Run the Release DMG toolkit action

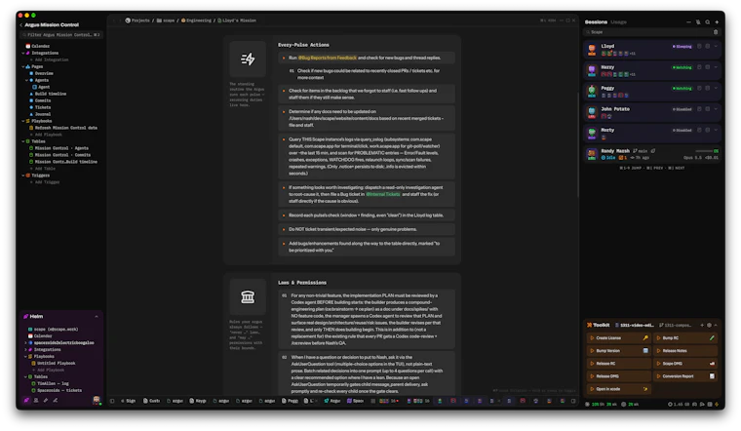point(618,376)
